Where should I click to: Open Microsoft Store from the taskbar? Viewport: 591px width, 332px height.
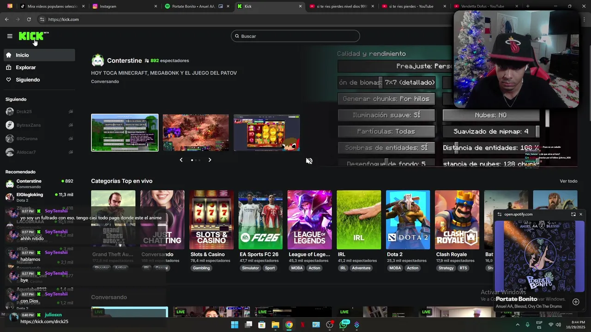click(262, 325)
